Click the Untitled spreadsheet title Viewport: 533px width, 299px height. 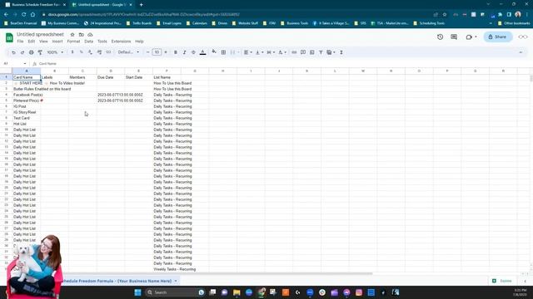coord(40,35)
